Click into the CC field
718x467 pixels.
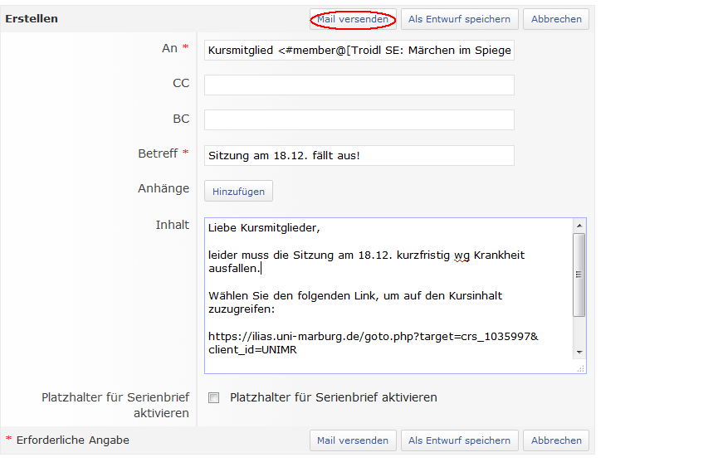[359, 85]
